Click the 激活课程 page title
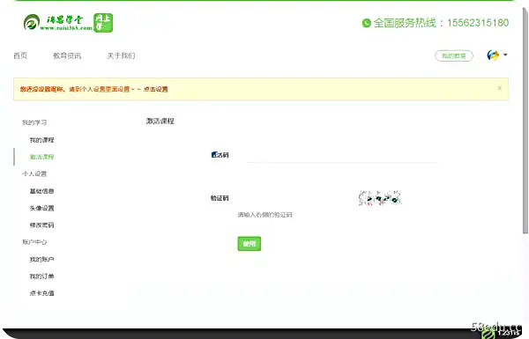The image size is (529, 339). pos(160,121)
